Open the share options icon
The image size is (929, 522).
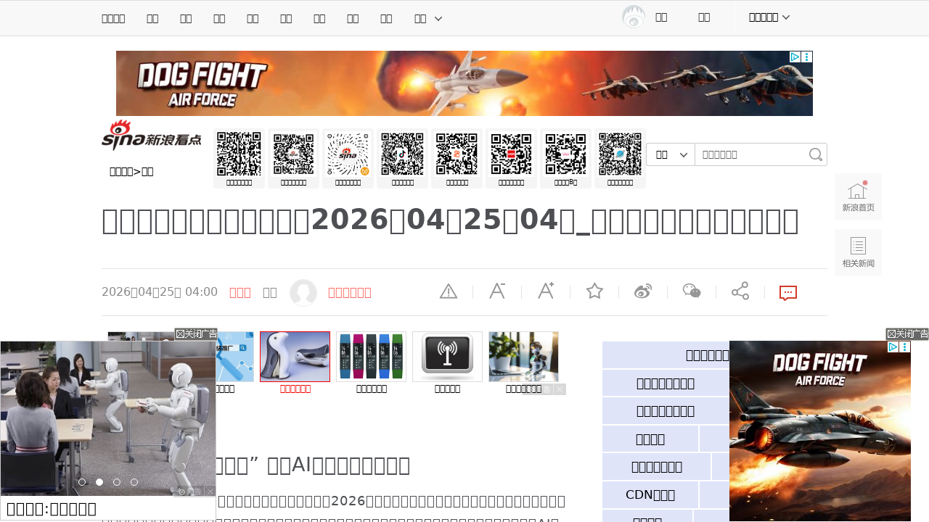[x=740, y=291]
